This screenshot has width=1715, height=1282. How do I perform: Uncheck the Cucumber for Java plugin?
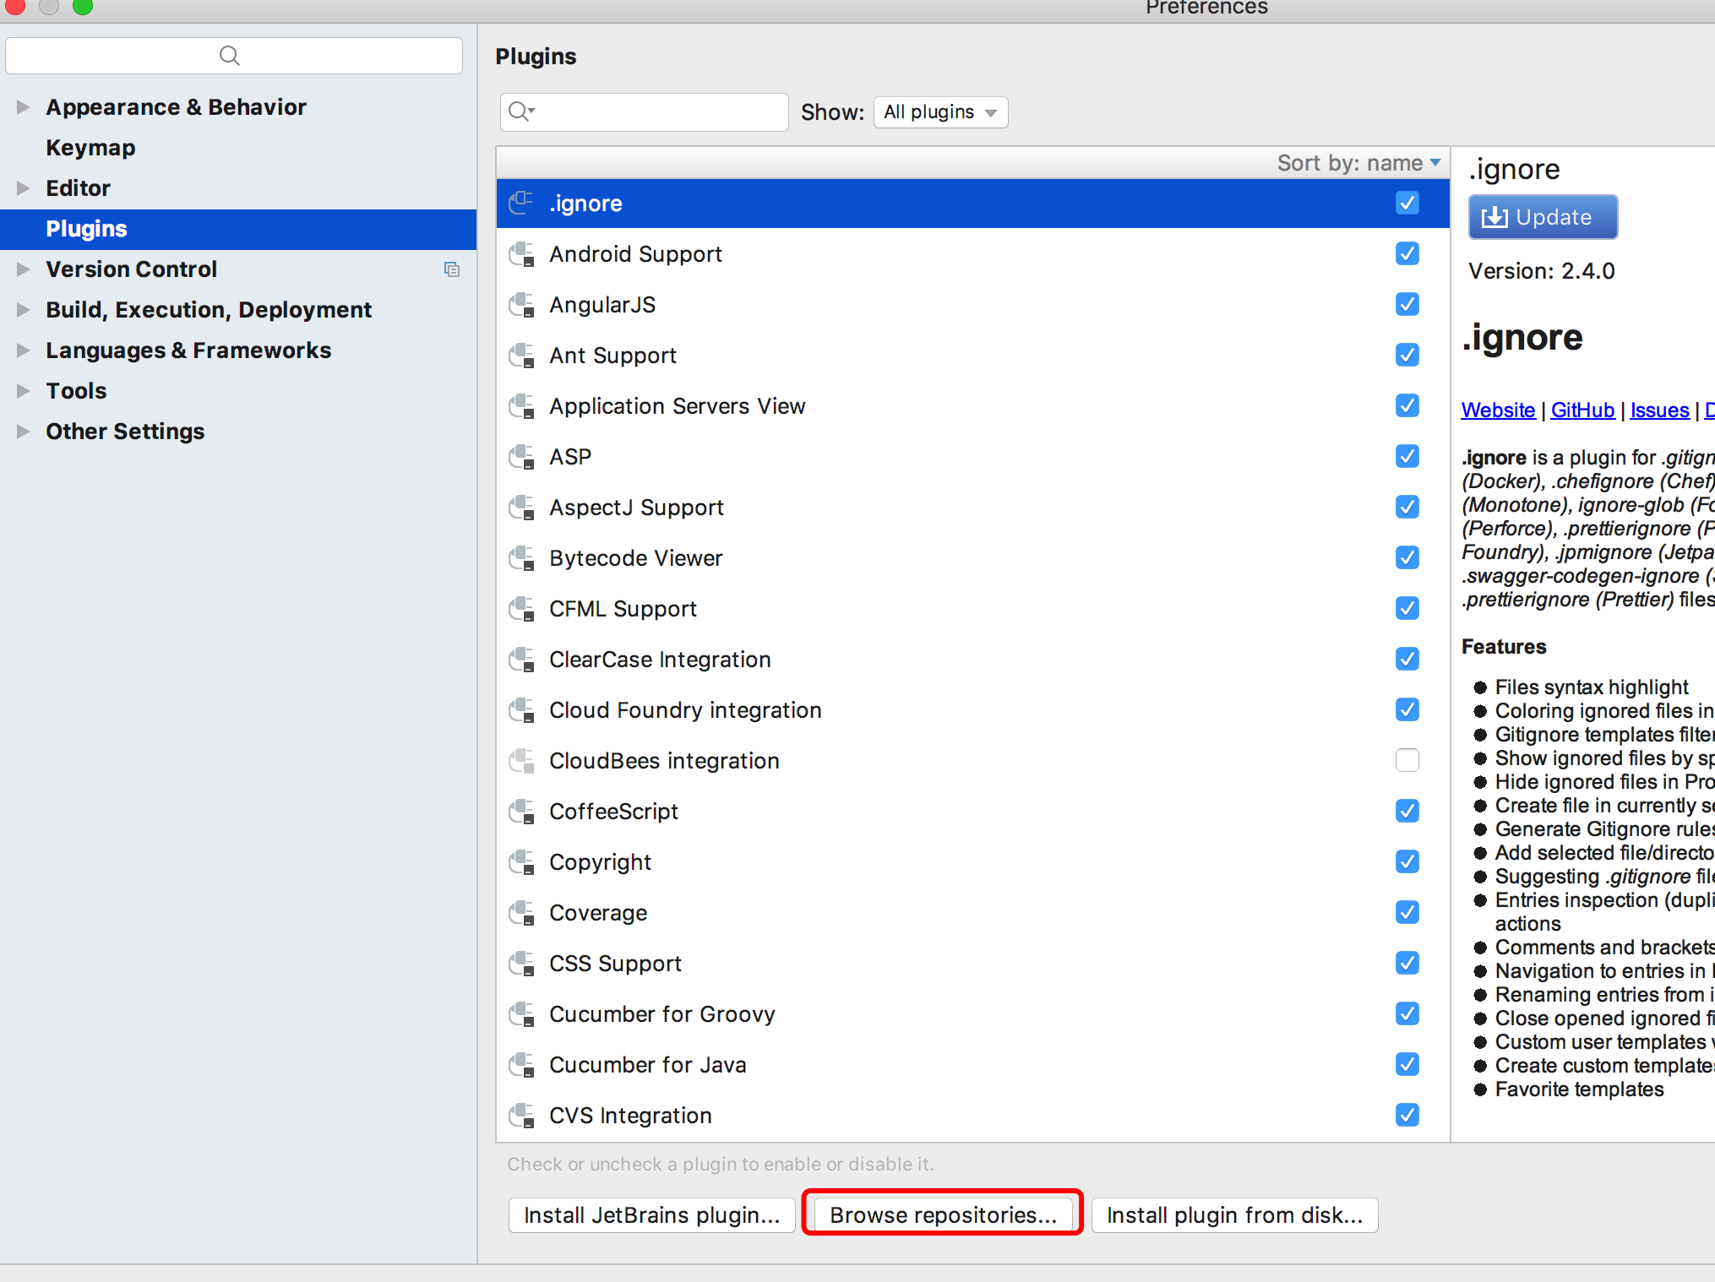point(1407,1064)
